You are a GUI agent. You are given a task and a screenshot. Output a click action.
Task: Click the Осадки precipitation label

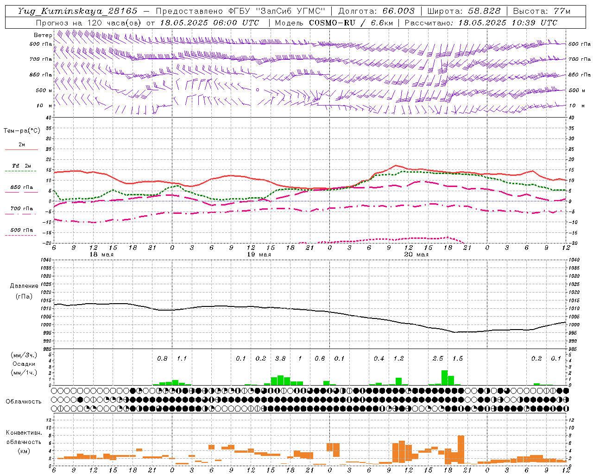coord(24,364)
